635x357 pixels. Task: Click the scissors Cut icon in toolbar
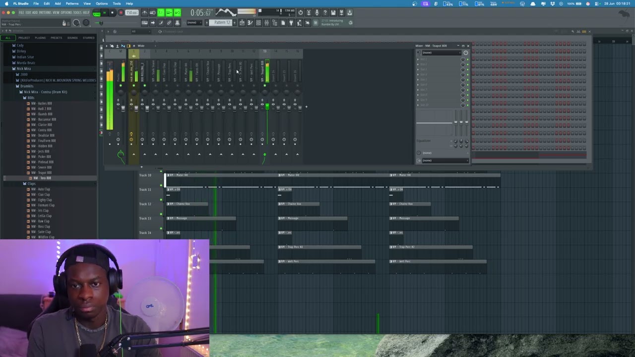[x=309, y=12]
